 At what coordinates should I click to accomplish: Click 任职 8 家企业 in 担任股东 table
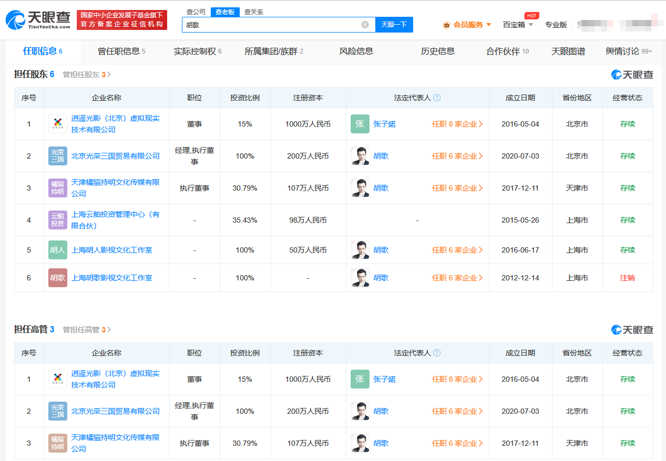point(457,124)
